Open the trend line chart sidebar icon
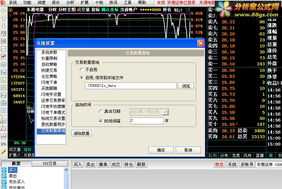This screenshot has height=189, width=282. pyautogui.click(x=3, y=49)
